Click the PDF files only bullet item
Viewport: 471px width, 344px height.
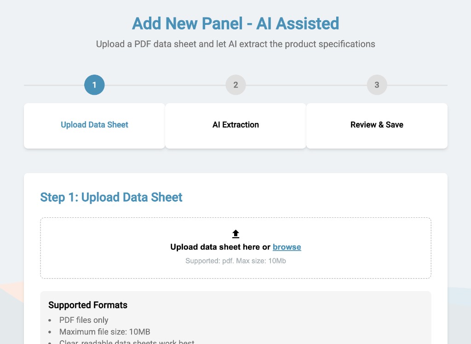pyautogui.click(x=83, y=320)
